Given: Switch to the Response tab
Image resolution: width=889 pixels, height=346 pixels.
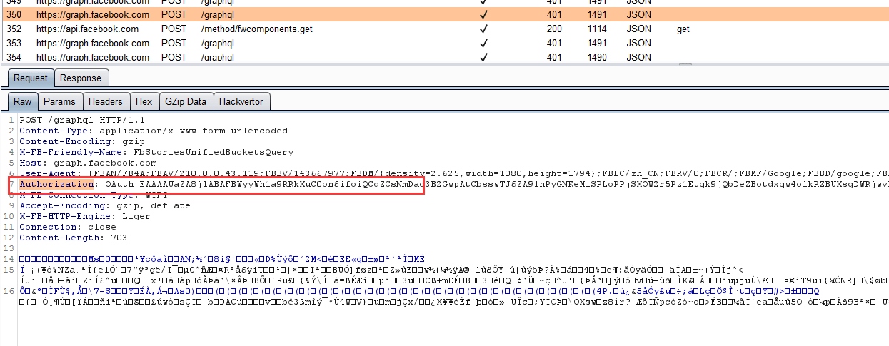Looking at the screenshot, I should [80, 78].
